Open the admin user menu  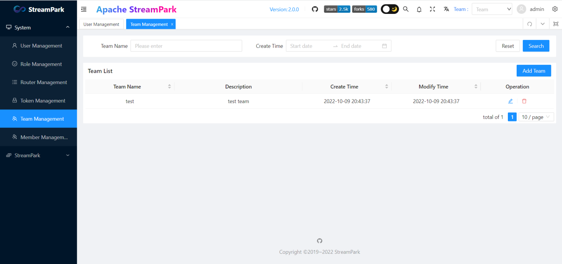click(x=537, y=9)
